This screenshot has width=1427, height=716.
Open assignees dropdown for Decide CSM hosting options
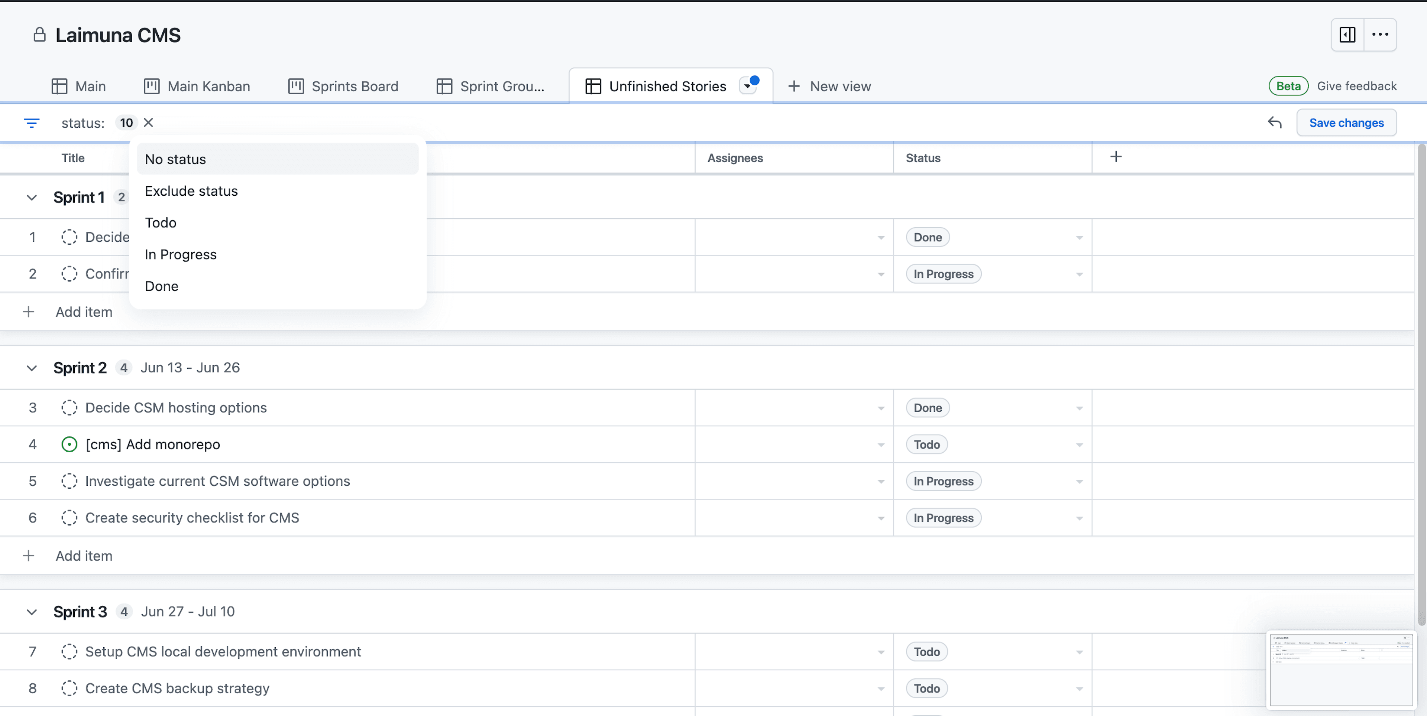click(881, 409)
